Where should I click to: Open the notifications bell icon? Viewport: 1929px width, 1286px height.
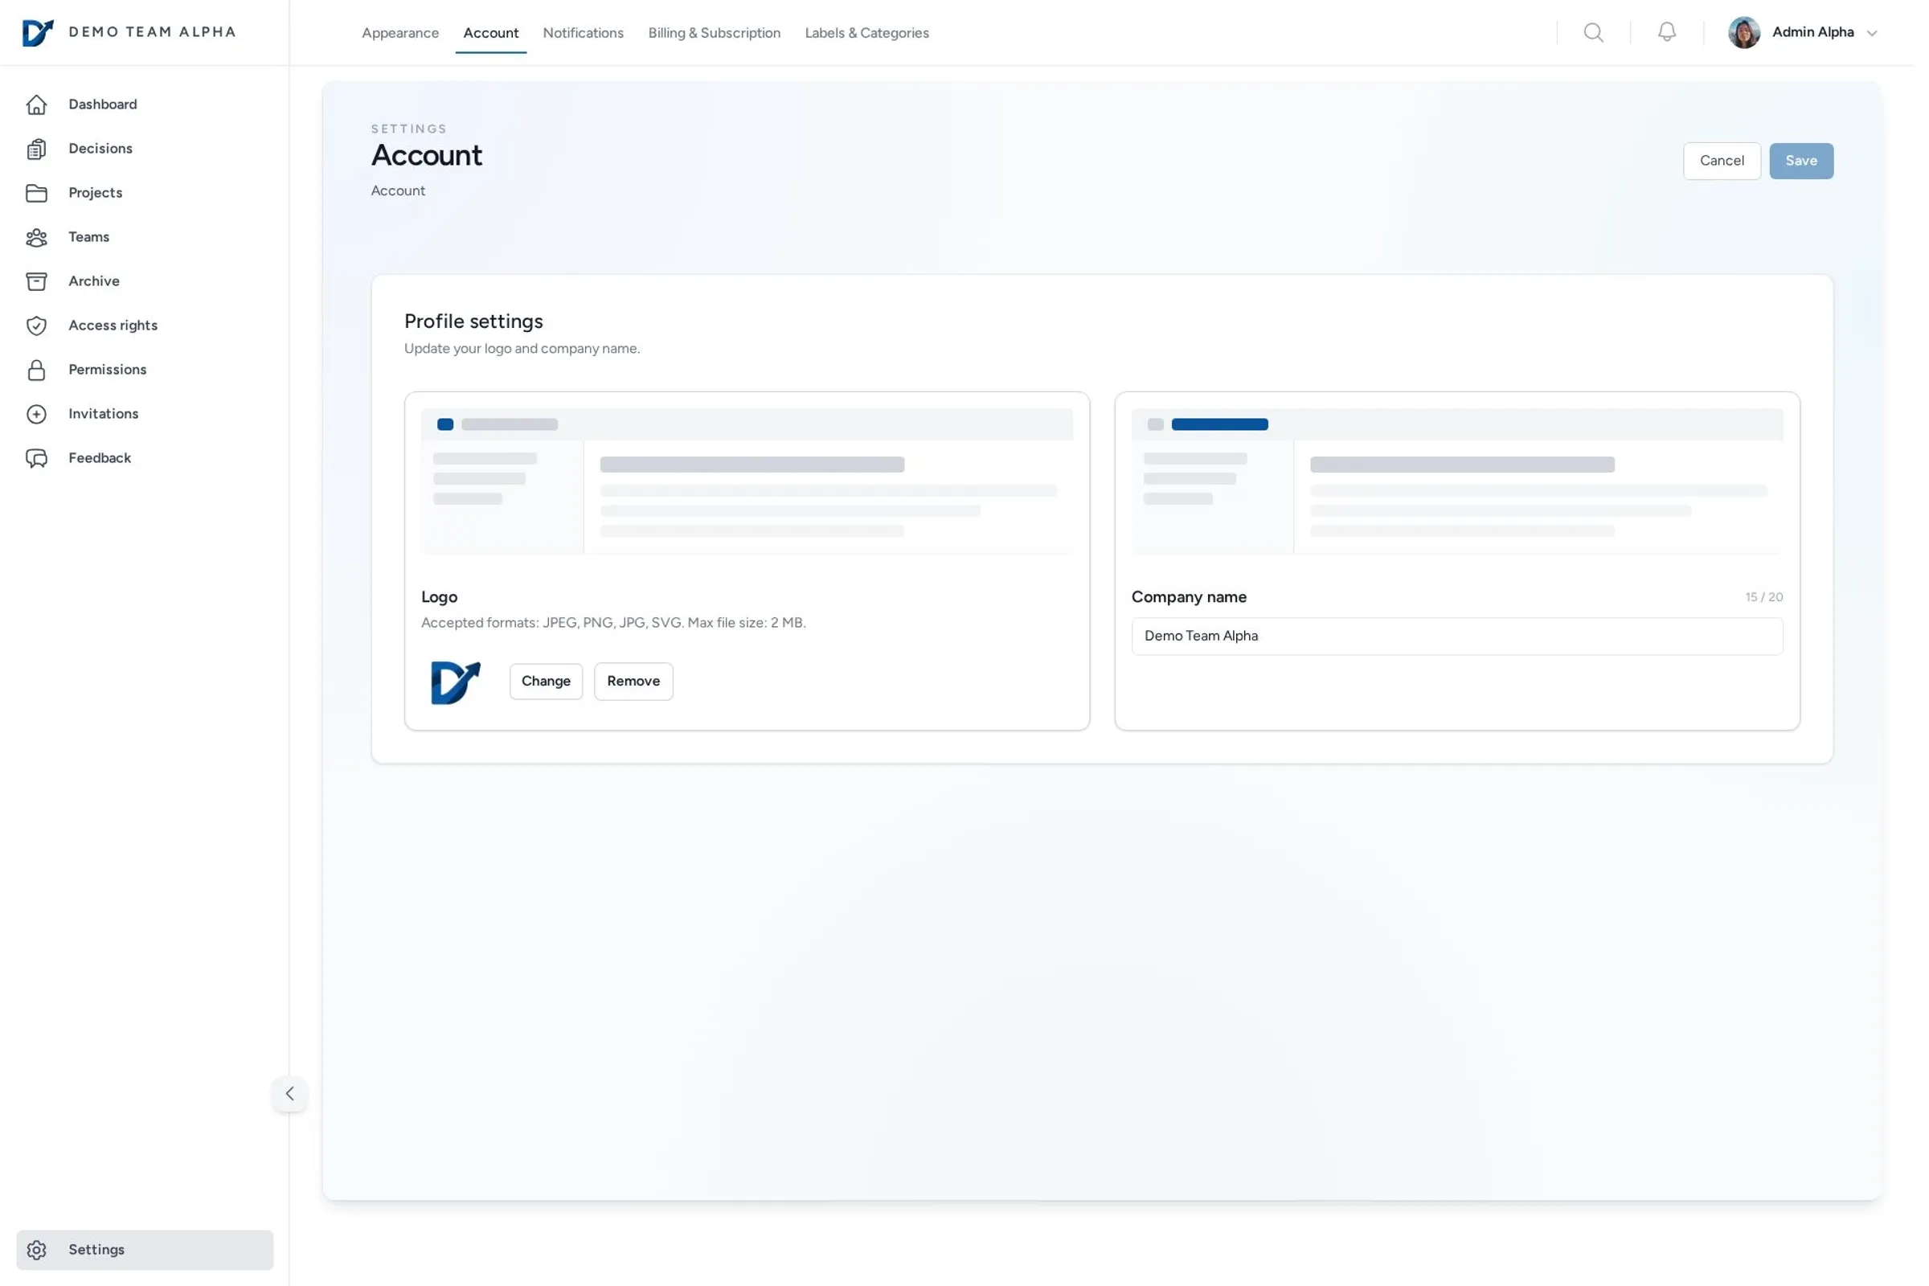[1666, 32]
